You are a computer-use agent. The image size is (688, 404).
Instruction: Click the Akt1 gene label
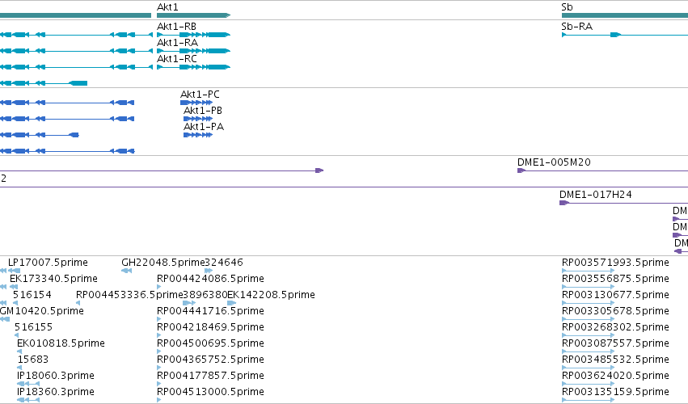click(167, 7)
